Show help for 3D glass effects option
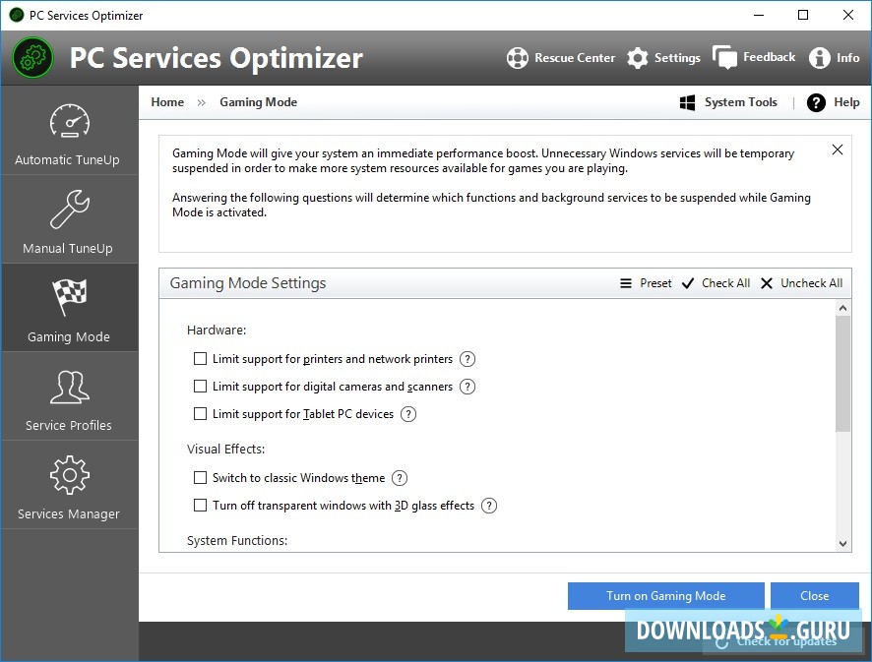Image resolution: width=872 pixels, height=662 pixels. point(489,506)
